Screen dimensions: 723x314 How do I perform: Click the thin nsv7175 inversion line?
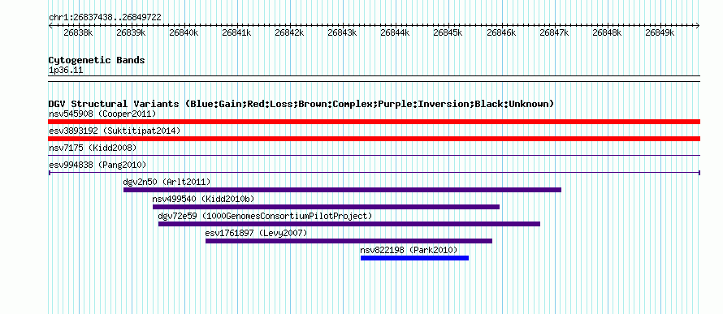coord(374,156)
